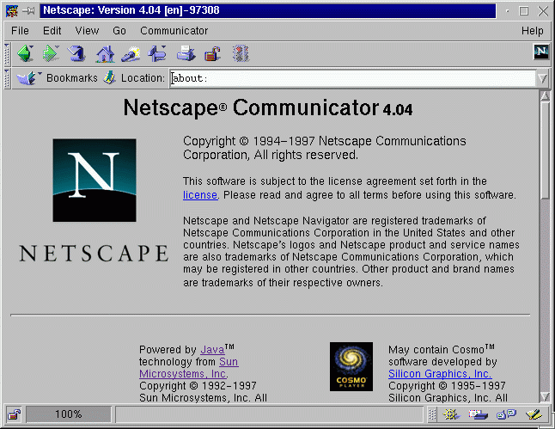The image size is (555, 429).
Task: Open the Silicon Graphics, Inc. link
Action: click(x=439, y=374)
